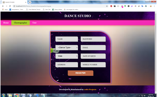Launch Chrome from the taskbar
Viewport: 157px width, 97px height.
point(17,96)
